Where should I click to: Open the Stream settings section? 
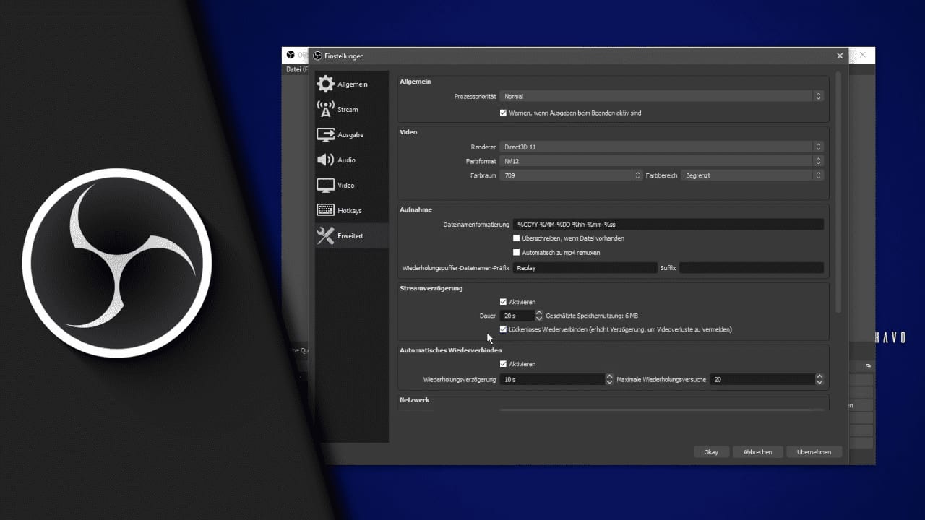click(x=352, y=110)
